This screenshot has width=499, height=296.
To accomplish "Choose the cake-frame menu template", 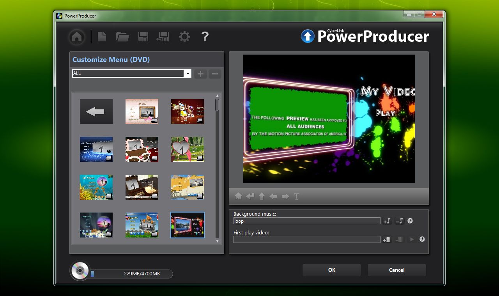I will pos(142,149).
